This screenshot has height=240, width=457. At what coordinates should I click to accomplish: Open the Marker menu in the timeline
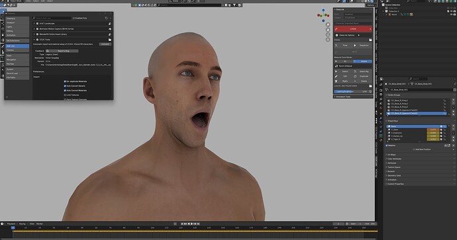[39, 223]
